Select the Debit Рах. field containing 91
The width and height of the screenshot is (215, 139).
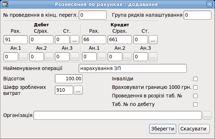pos(16,39)
